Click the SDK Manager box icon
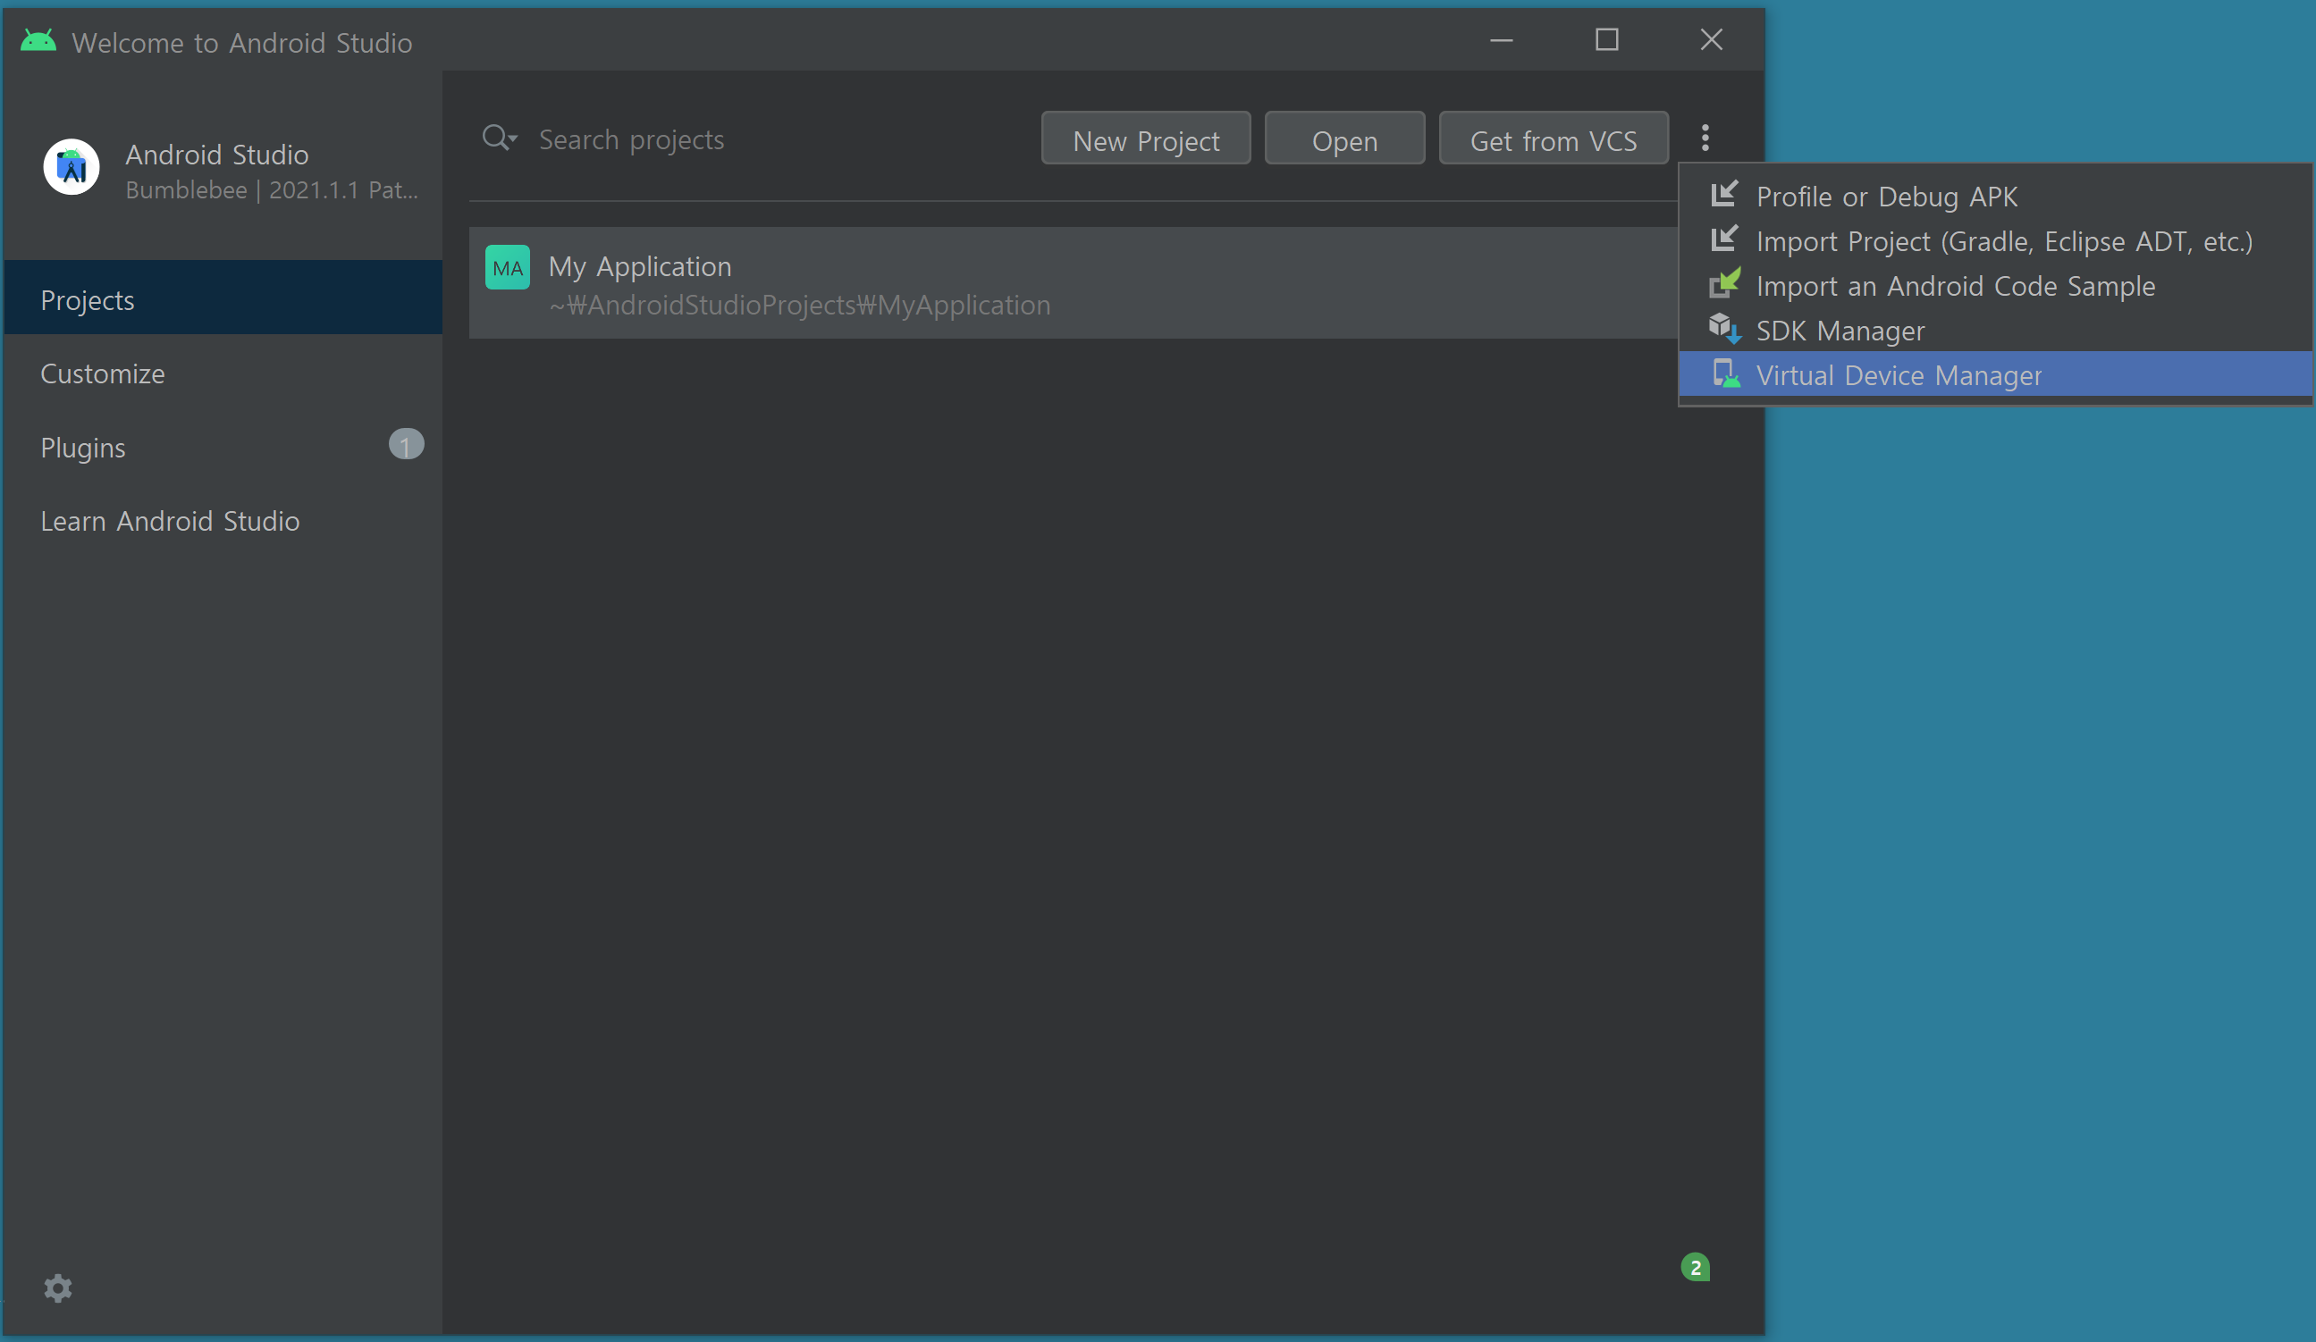 [1724, 329]
